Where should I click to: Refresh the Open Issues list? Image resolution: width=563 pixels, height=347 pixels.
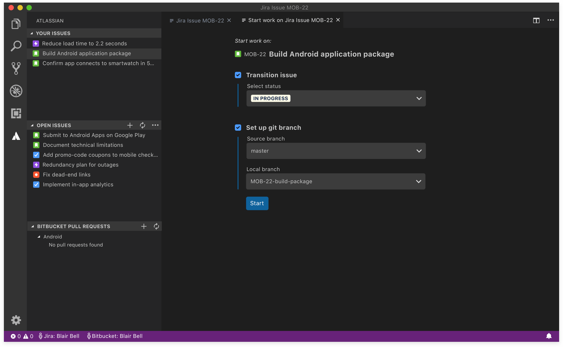[142, 125]
